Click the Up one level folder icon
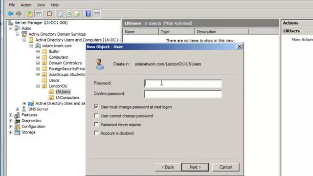Image resolution: width=313 pixels, height=176 pixels. point(29,14)
